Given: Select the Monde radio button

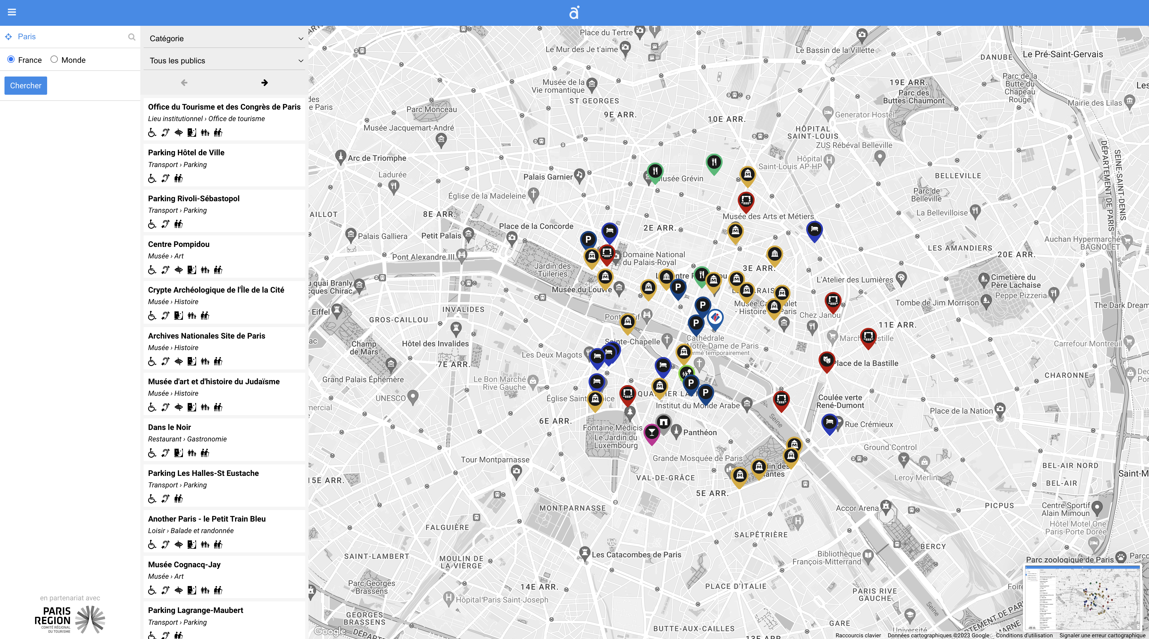Looking at the screenshot, I should click(54, 59).
